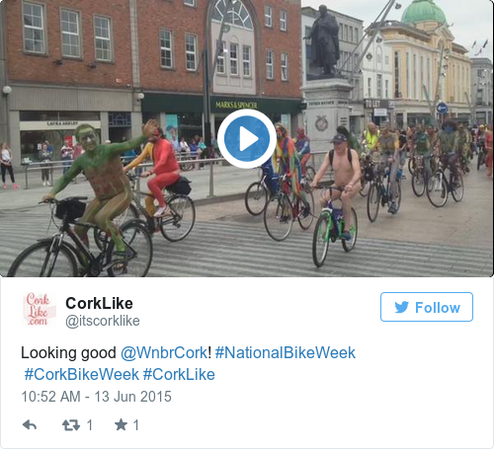Open the @itscorklike handle link

pyautogui.click(x=103, y=321)
